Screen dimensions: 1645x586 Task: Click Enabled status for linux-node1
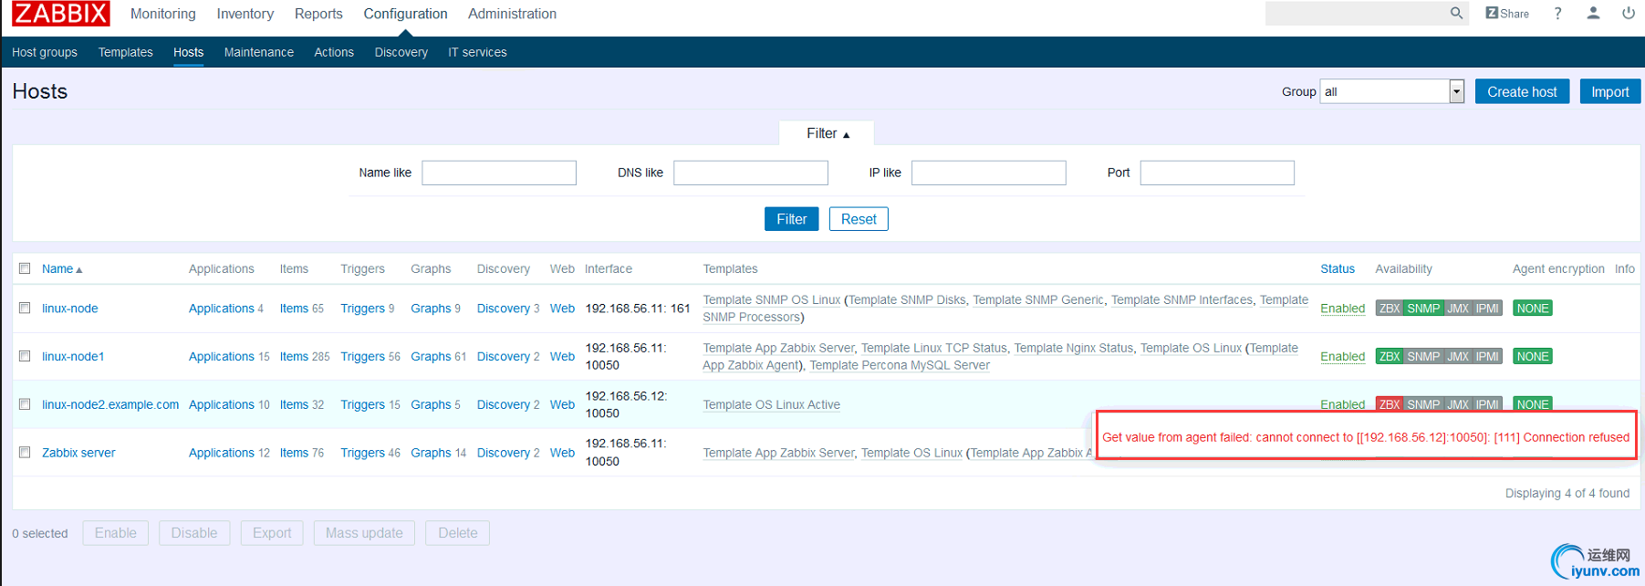pos(1343,357)
